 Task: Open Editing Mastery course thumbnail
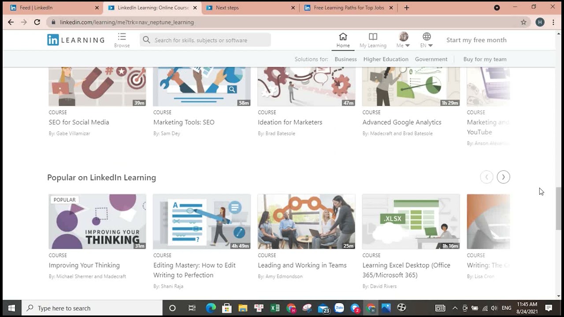click(x=202, y=221)
